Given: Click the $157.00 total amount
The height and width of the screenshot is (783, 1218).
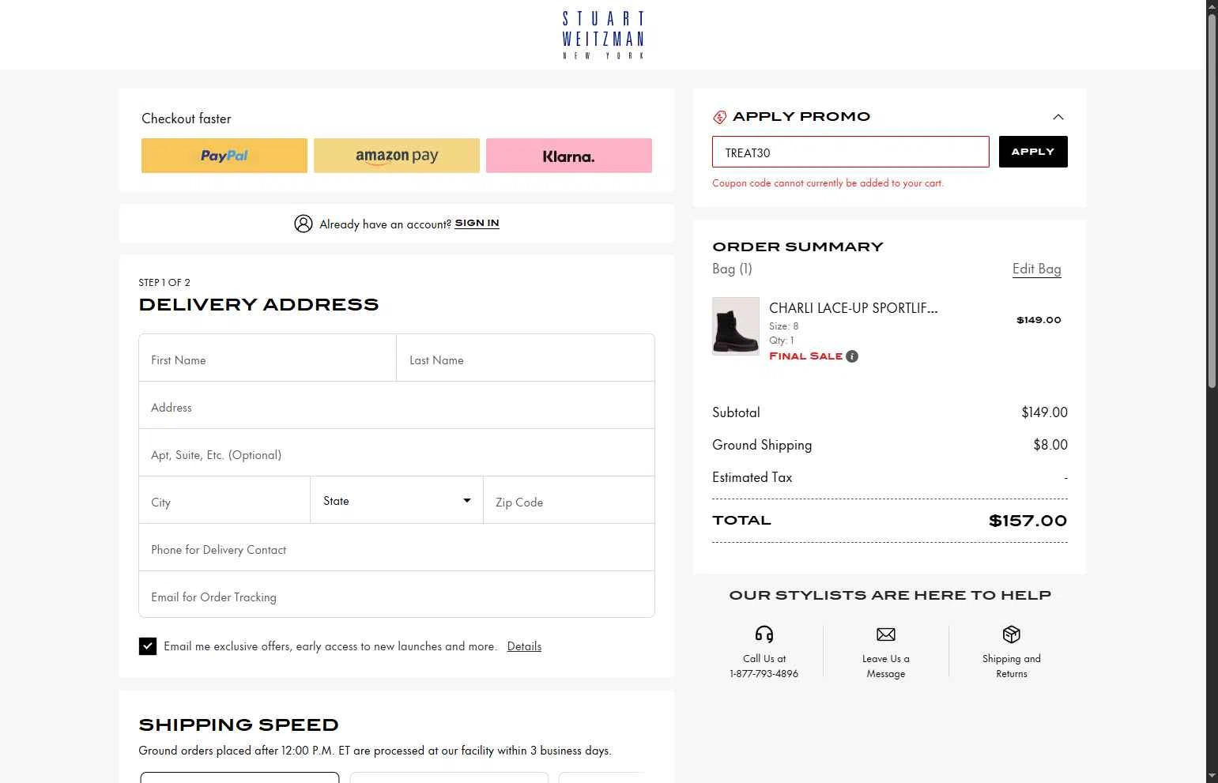Looking at the screenshot, I should click(x=1028, y=521).
